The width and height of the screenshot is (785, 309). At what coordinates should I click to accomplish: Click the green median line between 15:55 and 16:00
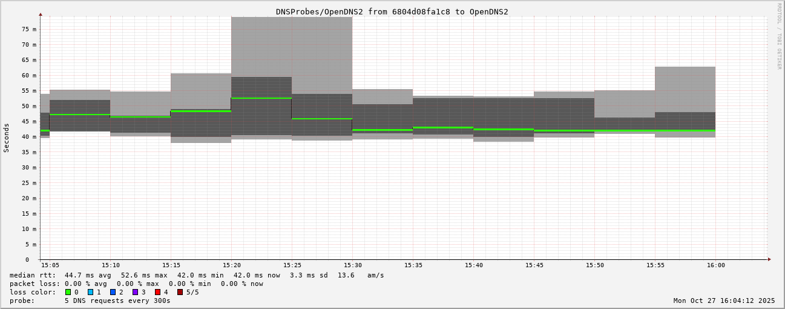tap(685, 130)
